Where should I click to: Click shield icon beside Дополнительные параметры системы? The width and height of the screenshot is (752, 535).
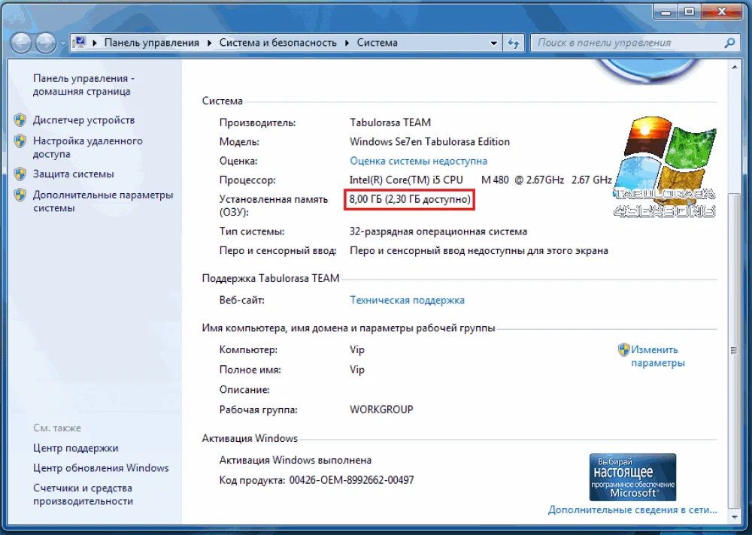point(20,195)
